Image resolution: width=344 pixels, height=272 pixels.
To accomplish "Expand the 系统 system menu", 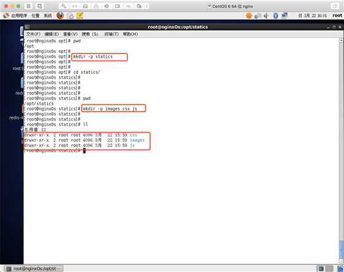I will point(48,15).
